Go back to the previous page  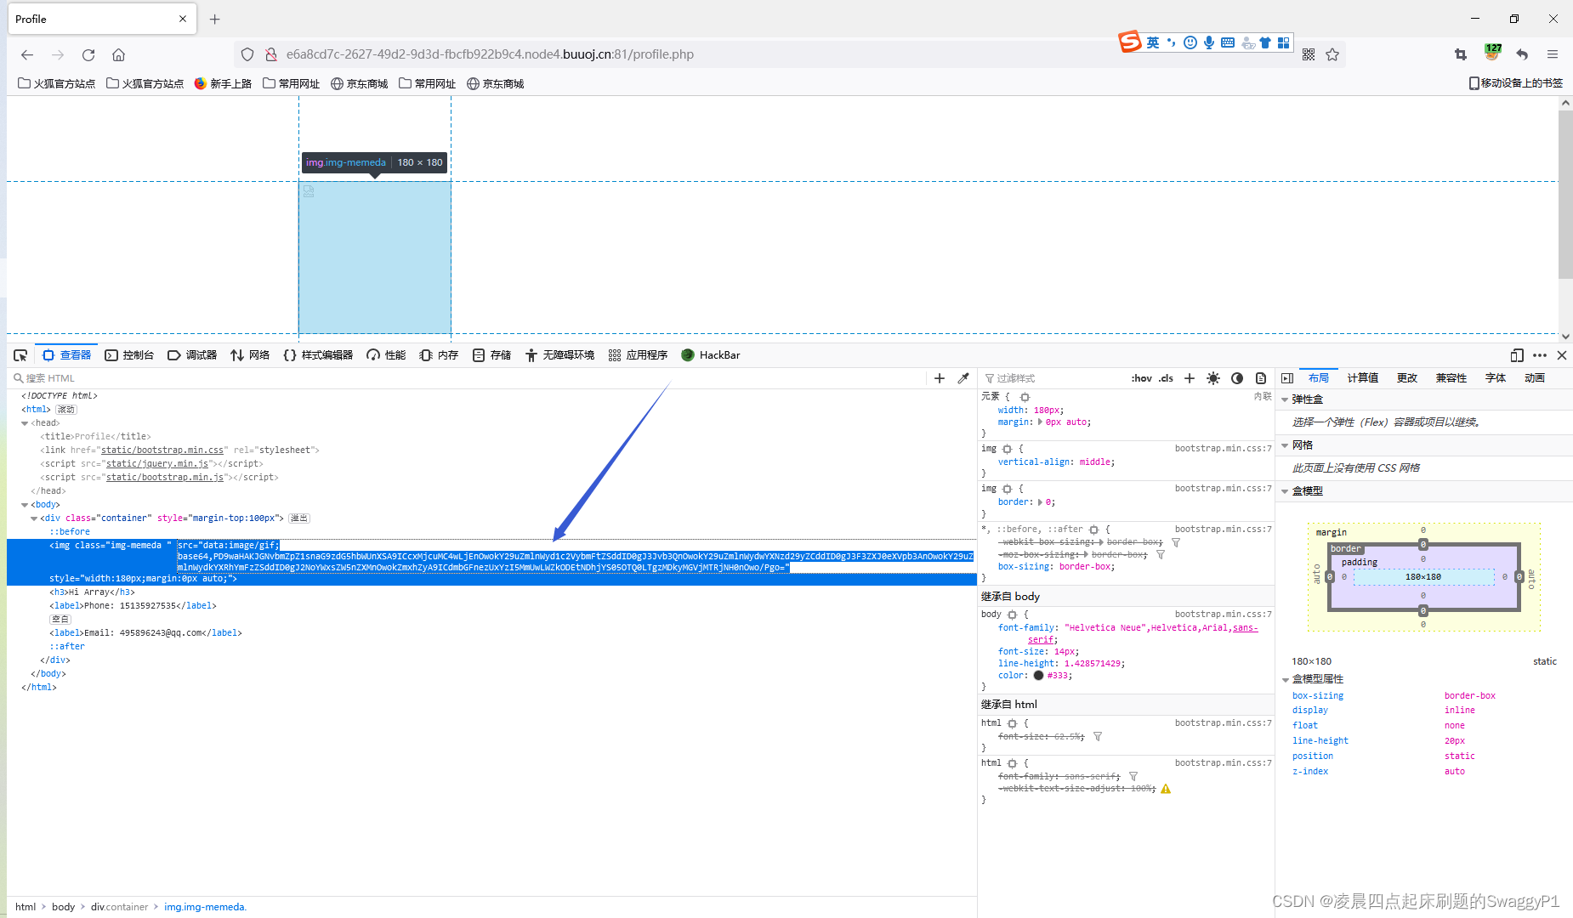click(x=27, y=54)
